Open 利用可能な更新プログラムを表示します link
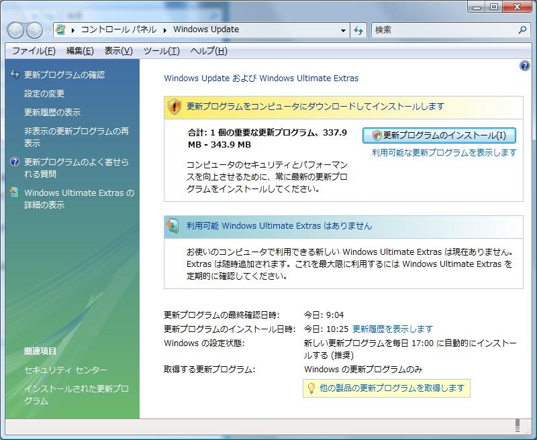 pyautogui.click(x=444, y=153)
